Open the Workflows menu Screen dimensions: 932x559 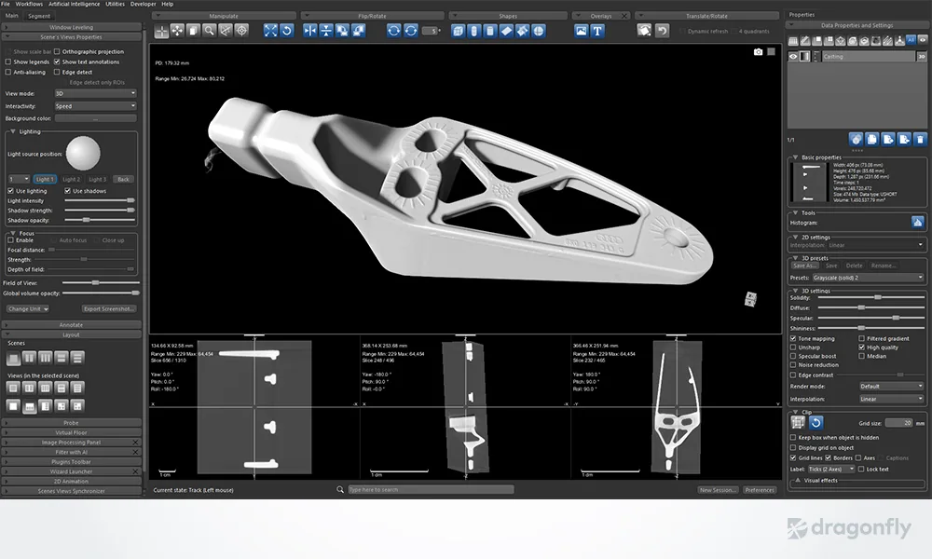[29, 4]
